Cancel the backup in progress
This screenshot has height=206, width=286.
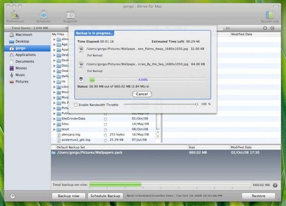[x=142, y=94]
